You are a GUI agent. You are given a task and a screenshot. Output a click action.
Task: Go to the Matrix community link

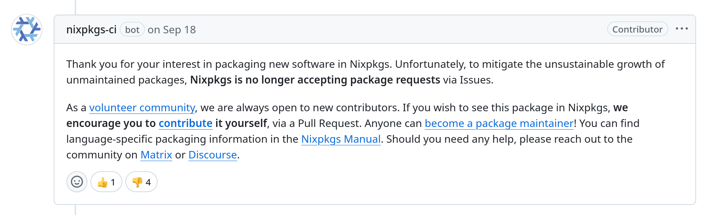click(156, 155)
